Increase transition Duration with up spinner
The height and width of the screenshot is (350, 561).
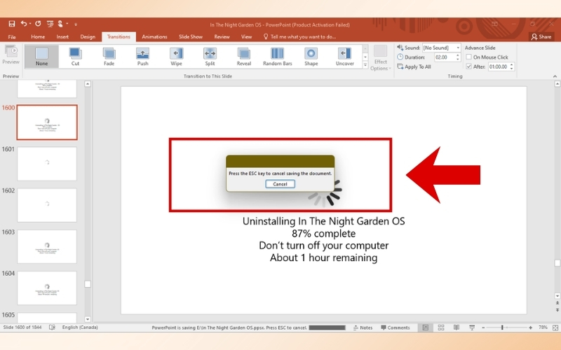click(x=458, y=55)
